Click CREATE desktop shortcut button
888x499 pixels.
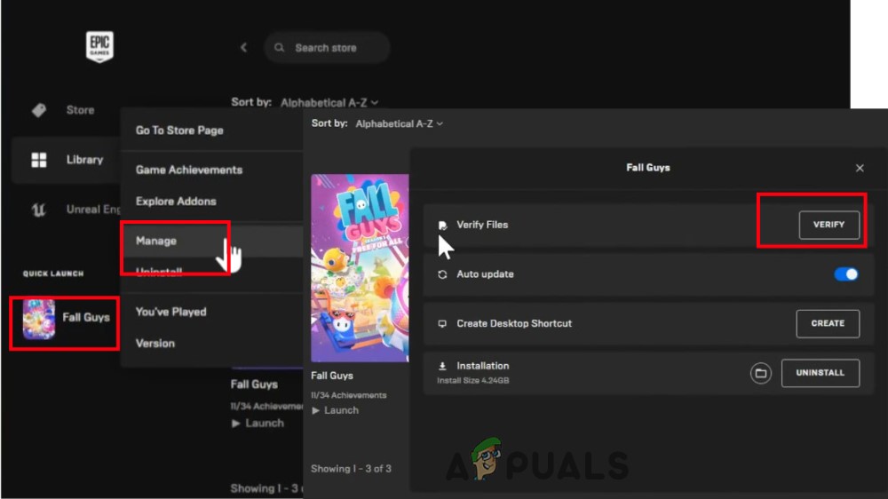(828, 323)
